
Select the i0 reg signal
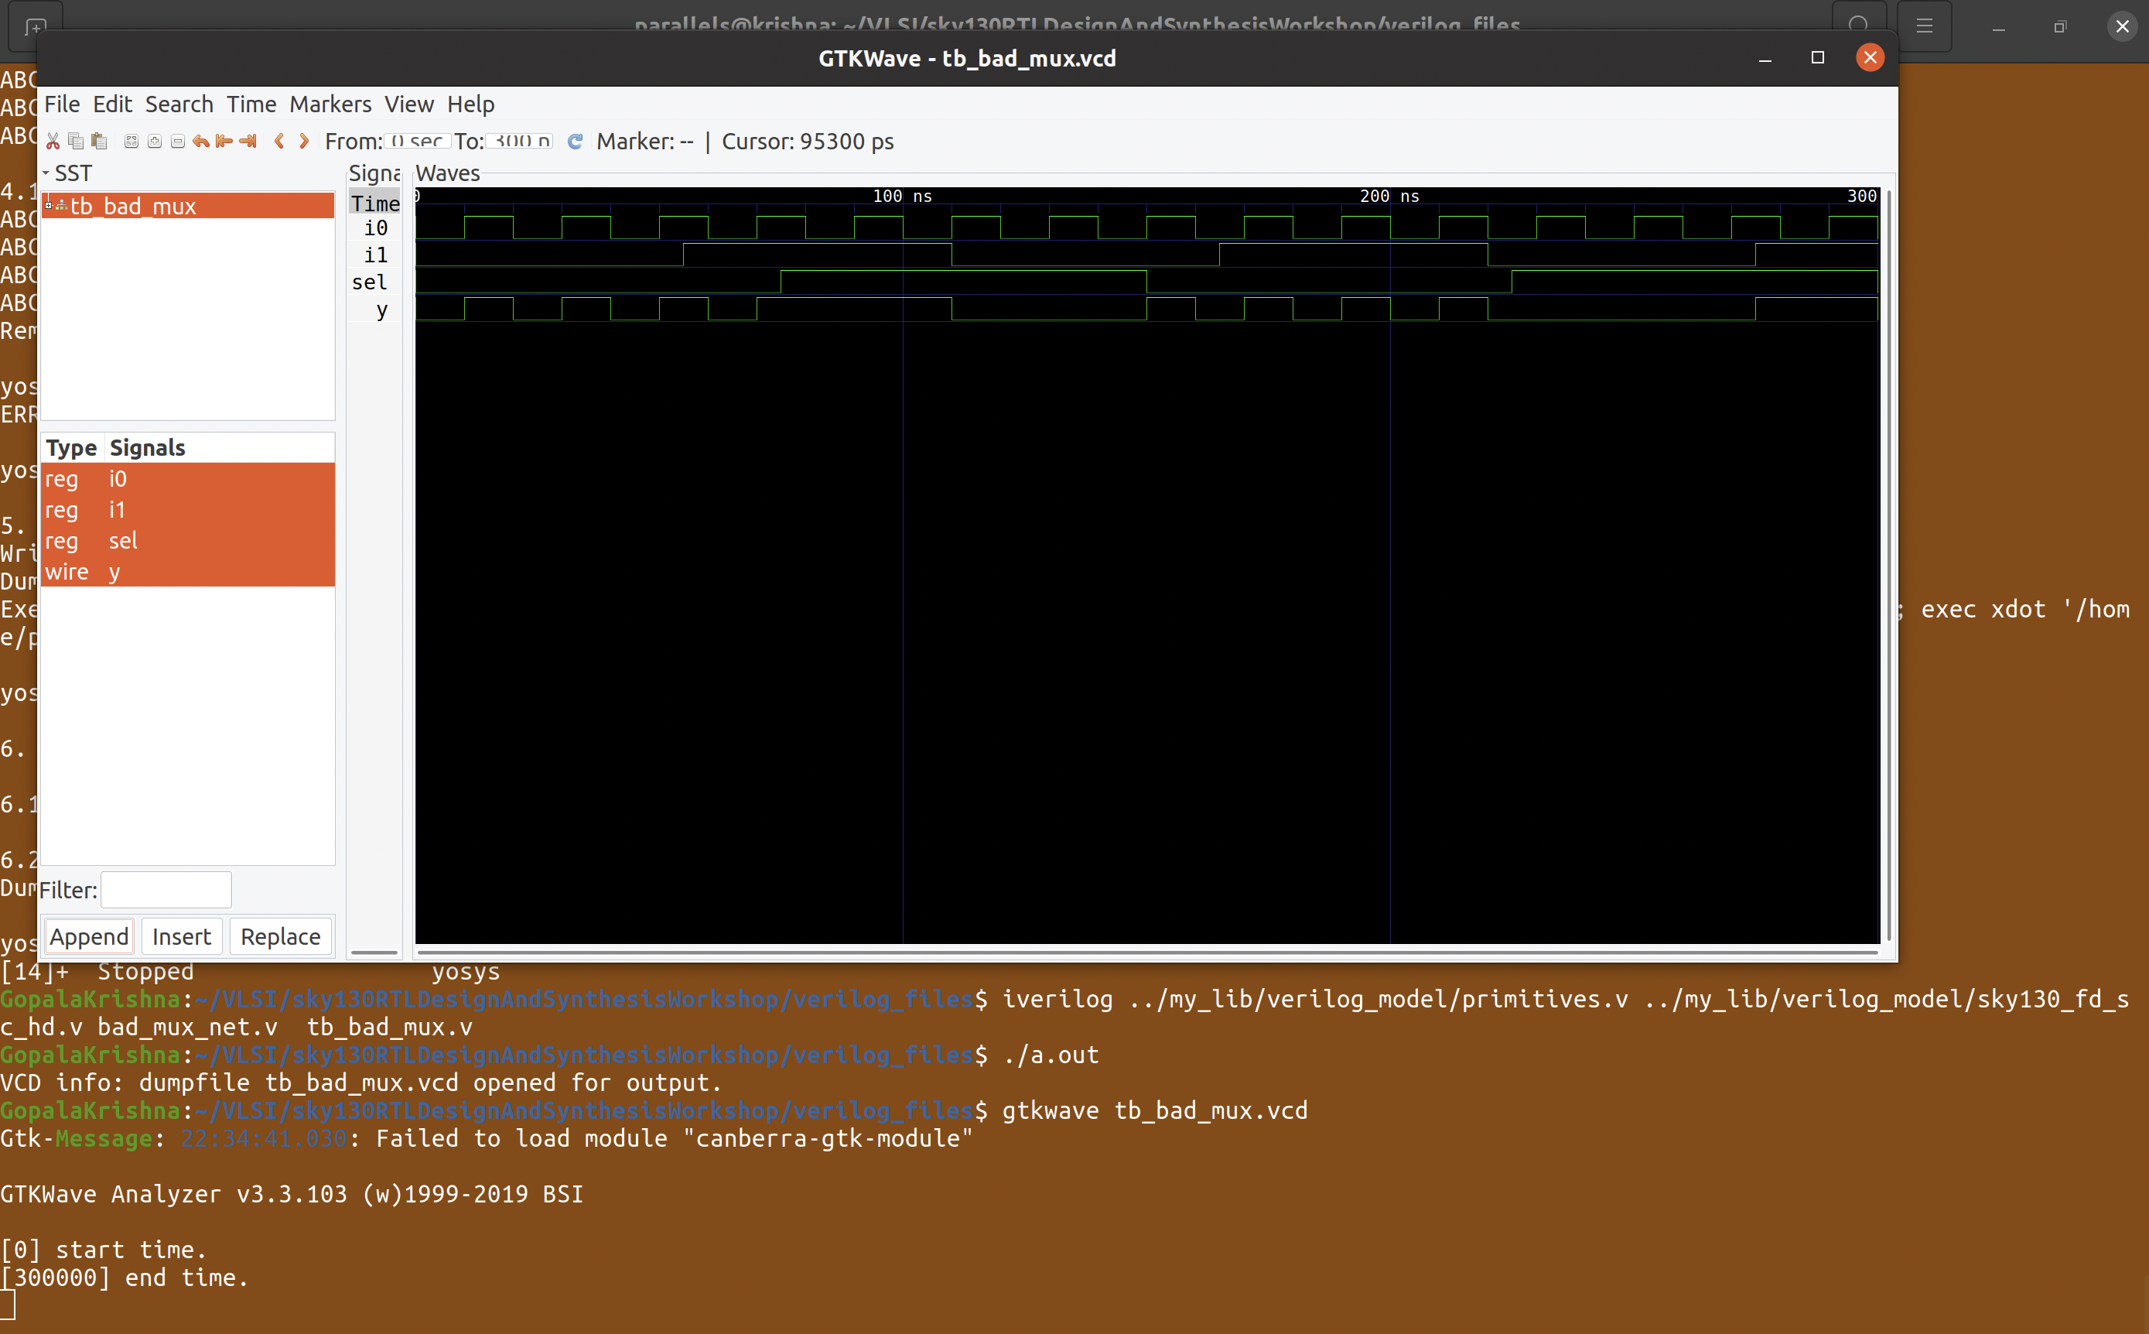[118, 479]
